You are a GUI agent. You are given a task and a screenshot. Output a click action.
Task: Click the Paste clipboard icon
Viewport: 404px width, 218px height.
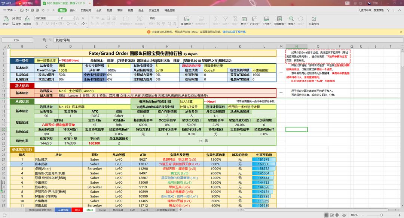(5, 19)
